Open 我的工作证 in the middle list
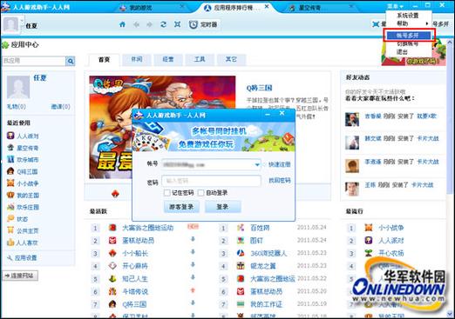This screenshot has width=455, height=319. 267,304
